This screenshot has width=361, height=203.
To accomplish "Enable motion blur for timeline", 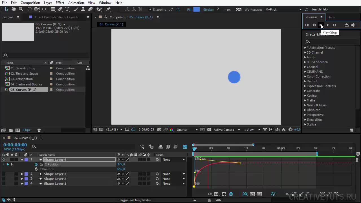I will coord(176,147).
